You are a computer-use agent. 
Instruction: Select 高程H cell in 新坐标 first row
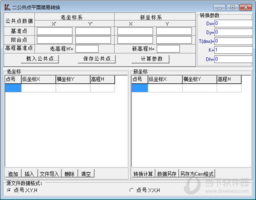(229, 88)
